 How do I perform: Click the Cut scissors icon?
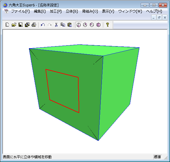pyautogui.click(x=56, y=25)
